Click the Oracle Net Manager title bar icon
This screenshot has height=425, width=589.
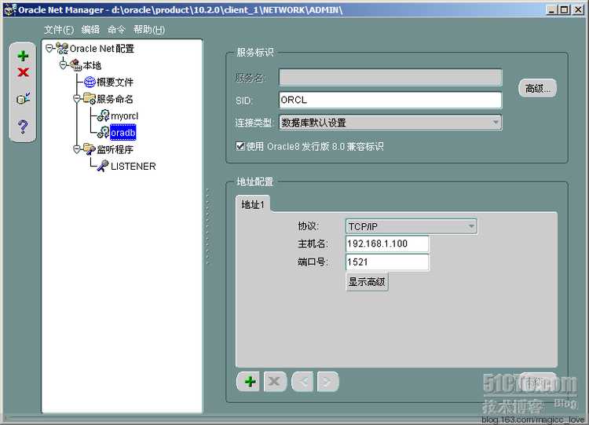pos(9,9)
